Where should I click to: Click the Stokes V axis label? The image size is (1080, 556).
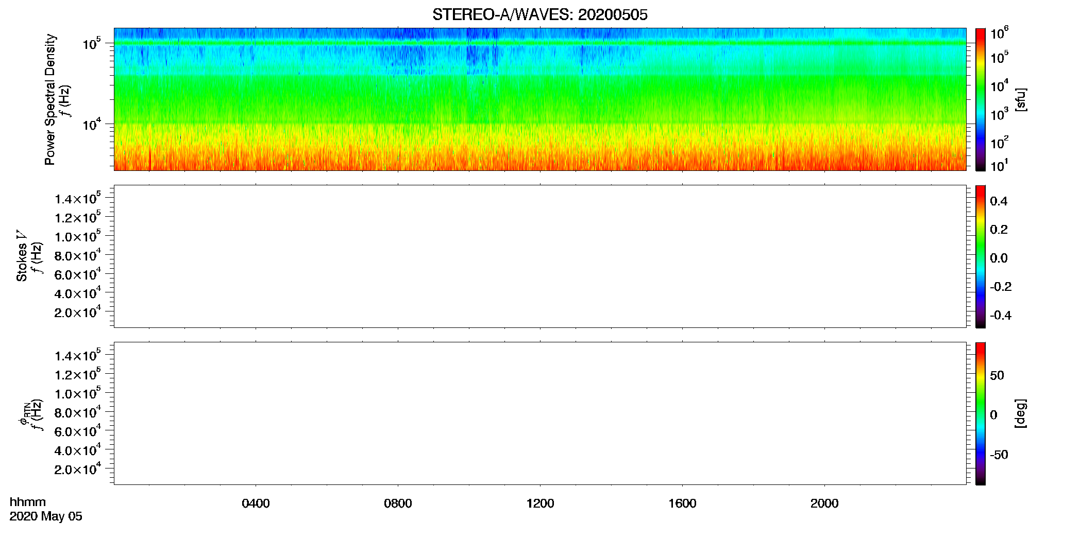point(22,256)
